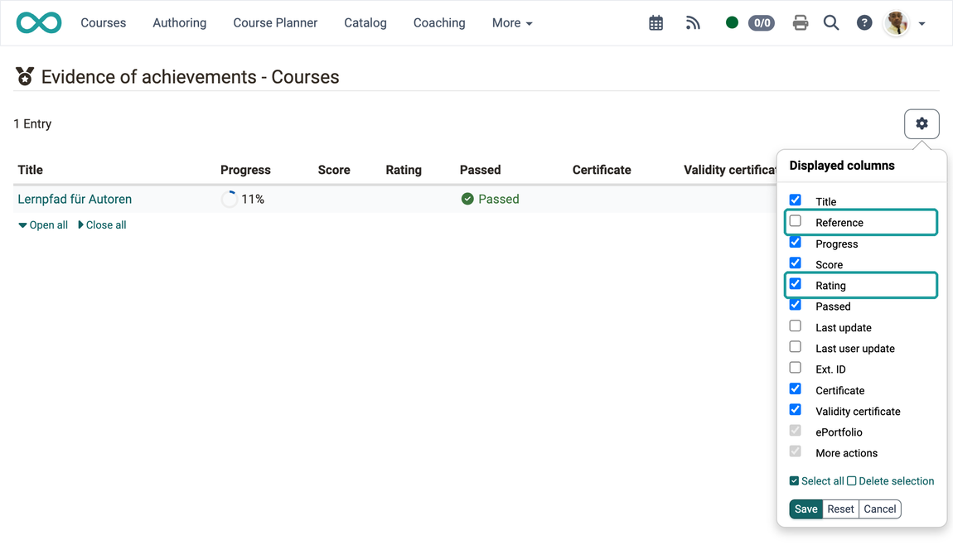Open the Catalog tab
Viewport: 953px width, 545px height.
tap(365, 23)
